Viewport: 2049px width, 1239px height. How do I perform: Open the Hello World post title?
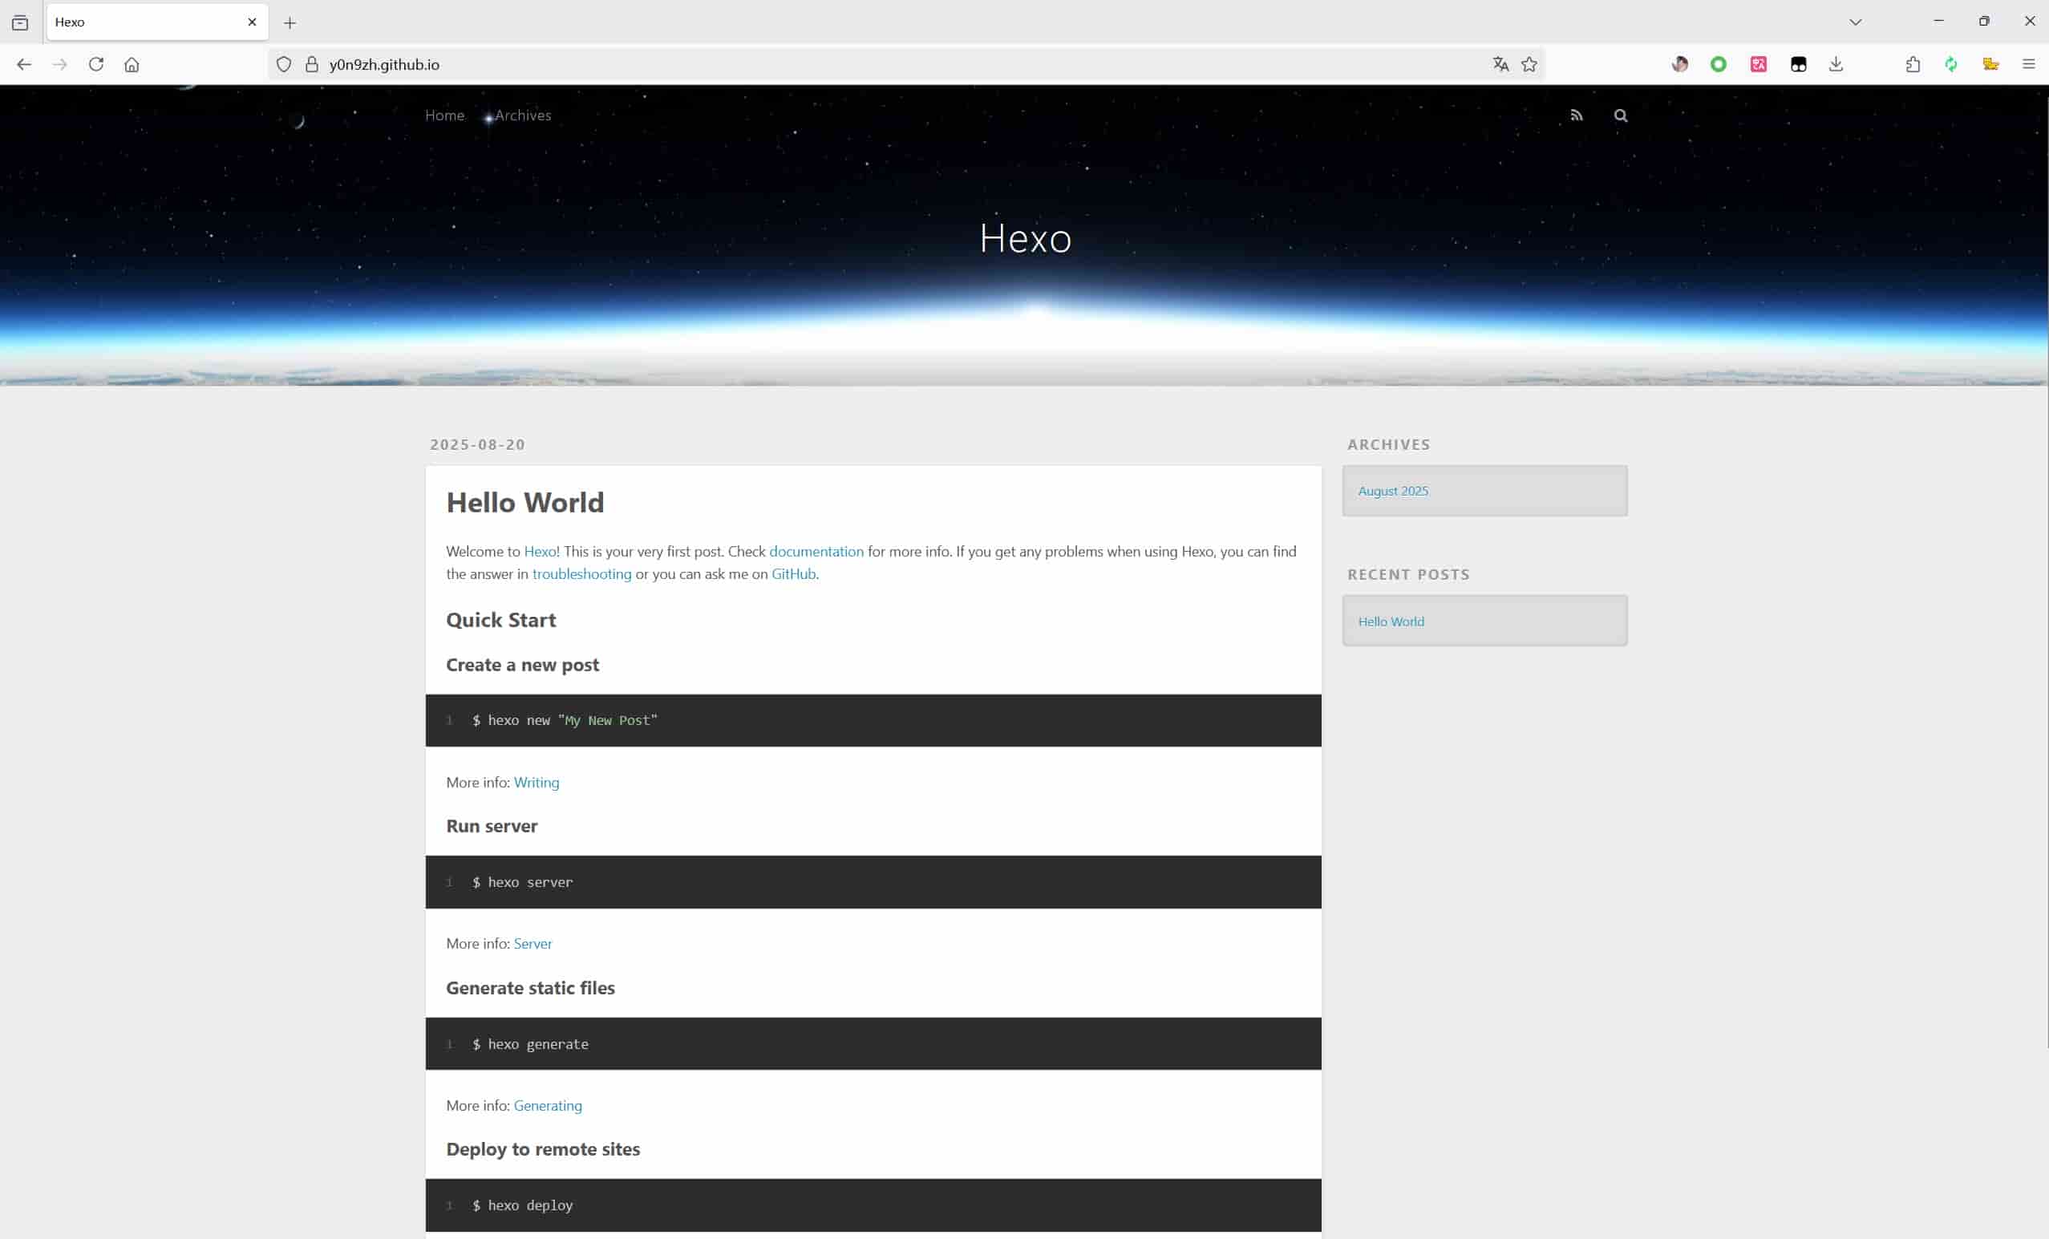(x=524, y=502)
